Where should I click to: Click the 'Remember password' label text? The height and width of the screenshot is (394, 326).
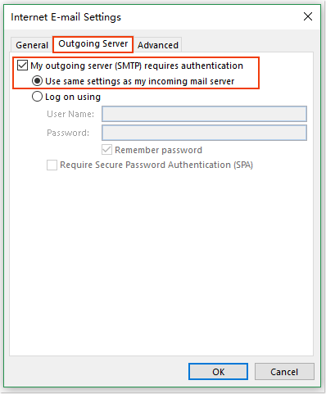[x=158, y=150]
